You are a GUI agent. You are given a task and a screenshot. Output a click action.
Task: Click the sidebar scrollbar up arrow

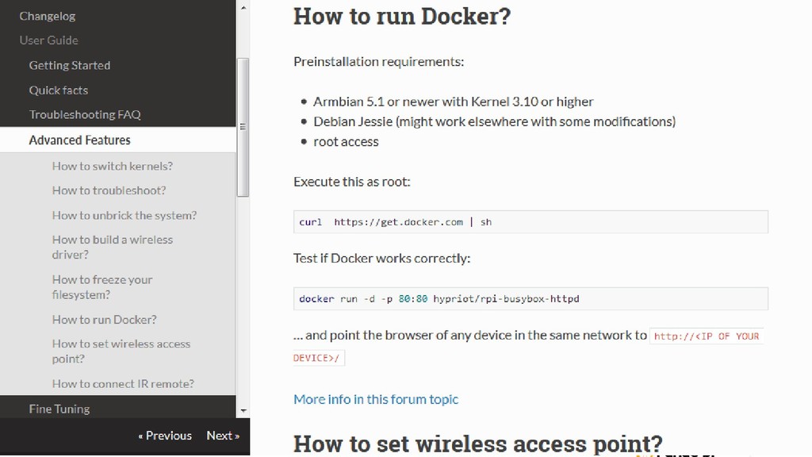click(x=243, y=7)
